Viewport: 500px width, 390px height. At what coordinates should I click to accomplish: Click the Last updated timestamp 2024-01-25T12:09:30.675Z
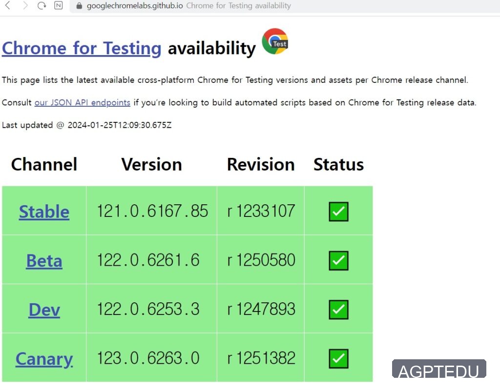pos(120,125)
